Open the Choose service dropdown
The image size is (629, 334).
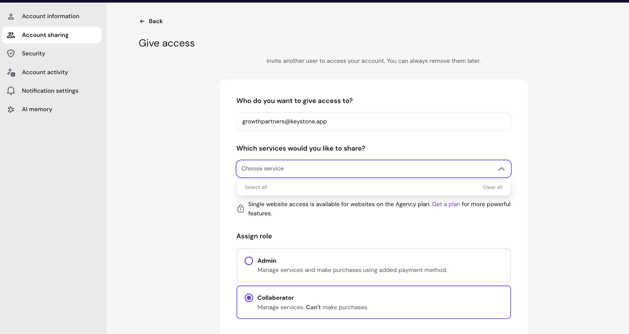(373, 169)
